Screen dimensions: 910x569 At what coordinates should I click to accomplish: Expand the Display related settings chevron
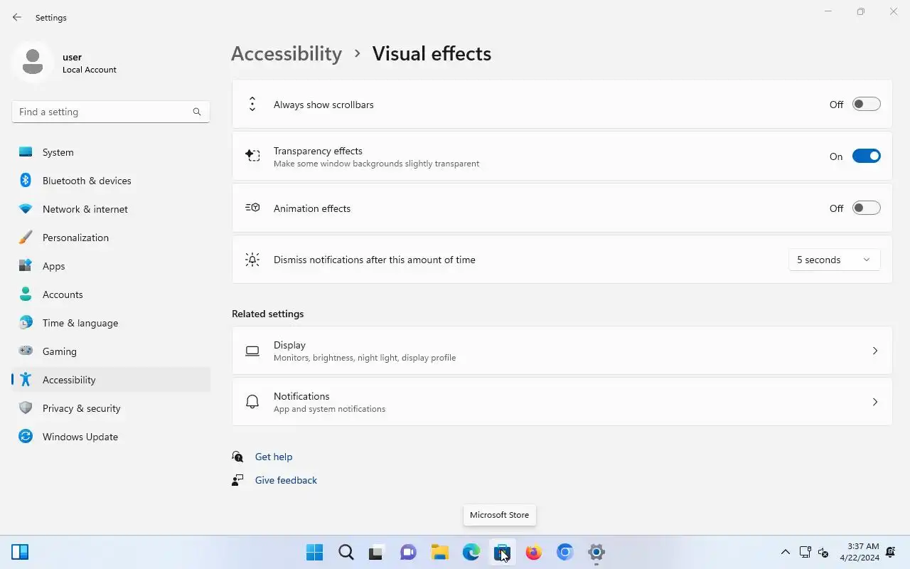tap(874, 351)
